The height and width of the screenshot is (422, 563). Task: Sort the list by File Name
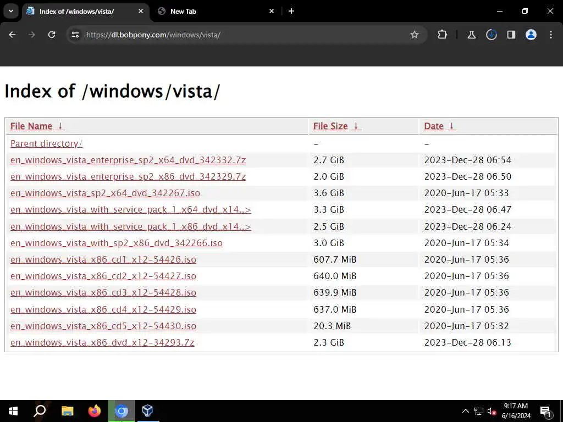point(38,126)
